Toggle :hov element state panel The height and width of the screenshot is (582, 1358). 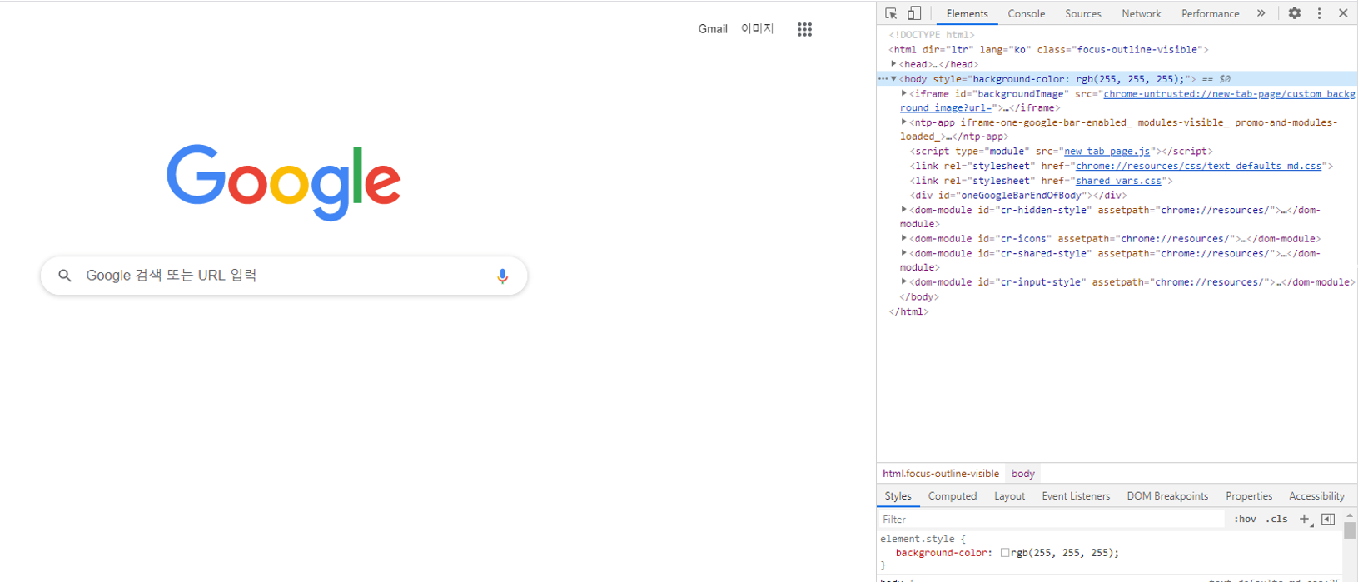point(1245,520)
